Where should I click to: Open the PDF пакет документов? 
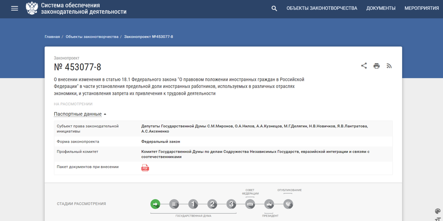(144, 167)
